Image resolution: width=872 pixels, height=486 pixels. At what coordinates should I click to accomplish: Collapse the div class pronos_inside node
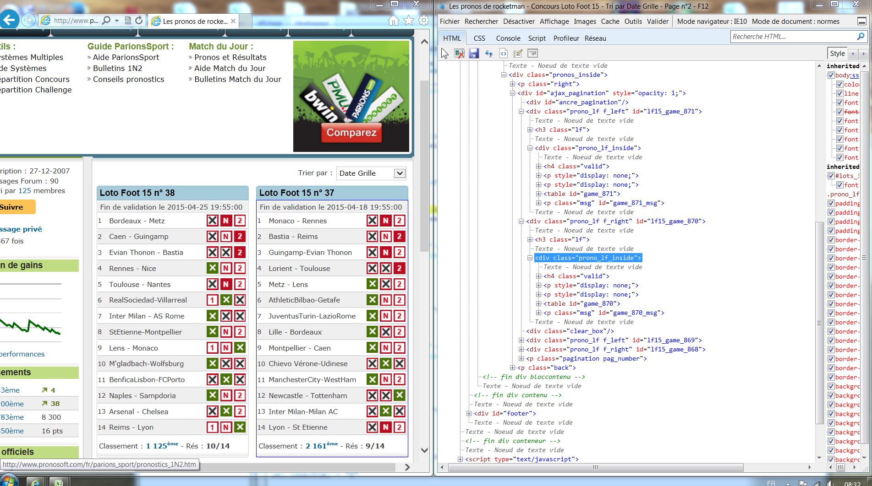[504, 75]
